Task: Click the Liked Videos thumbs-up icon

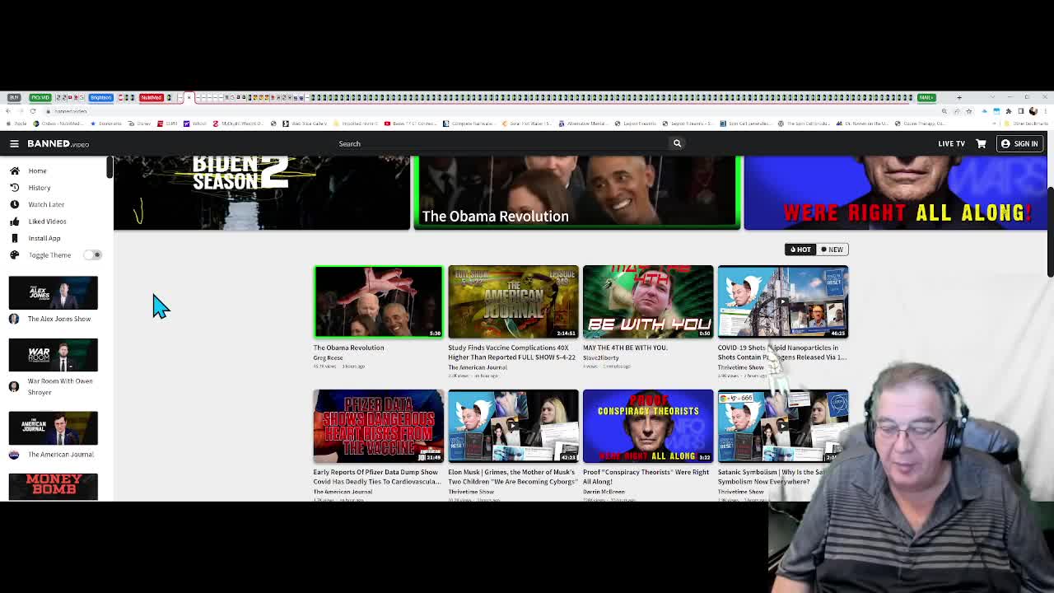Action: 14,222
